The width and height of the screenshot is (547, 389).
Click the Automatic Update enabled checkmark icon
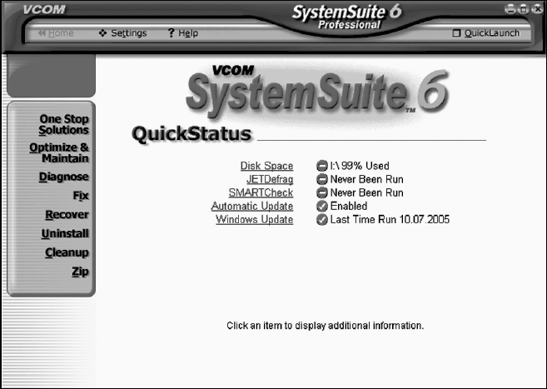(321, 206)
